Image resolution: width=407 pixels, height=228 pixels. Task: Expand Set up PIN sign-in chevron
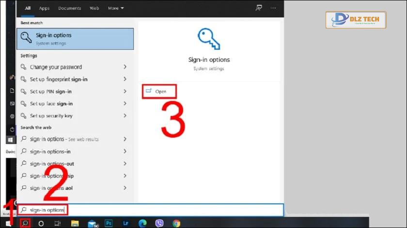coord(125,91)
